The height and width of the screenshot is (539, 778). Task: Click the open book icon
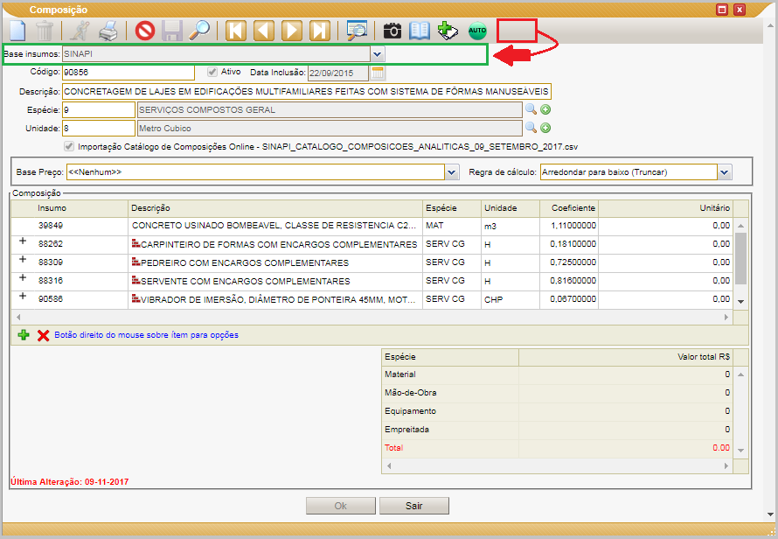[420, 31]
